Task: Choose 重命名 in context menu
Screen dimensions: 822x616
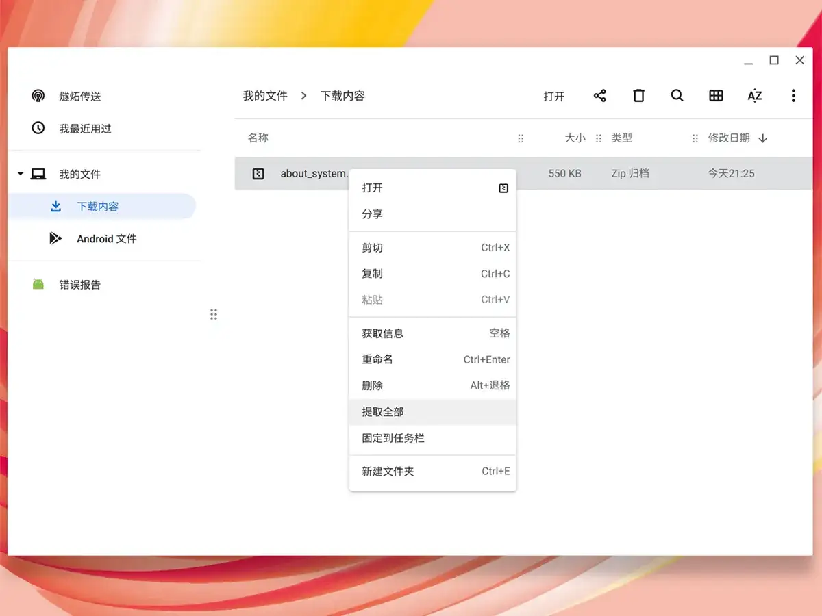Action: [432, 359]
